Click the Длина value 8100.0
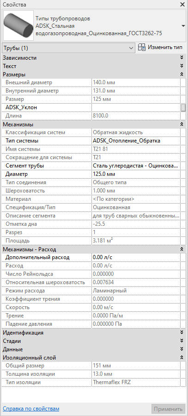The image size is (188, 416). pos(135,116)
